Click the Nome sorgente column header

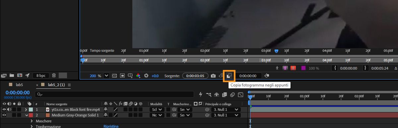coord(57,104)
